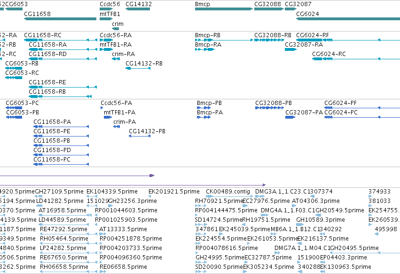Select transcript mtTFB1-RA

[x=106, y=49]
